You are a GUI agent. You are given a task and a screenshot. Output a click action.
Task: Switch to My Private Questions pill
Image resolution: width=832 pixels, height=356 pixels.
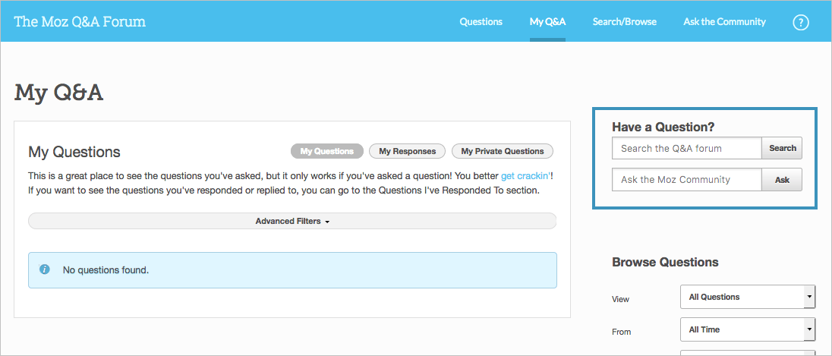[502, 151]
